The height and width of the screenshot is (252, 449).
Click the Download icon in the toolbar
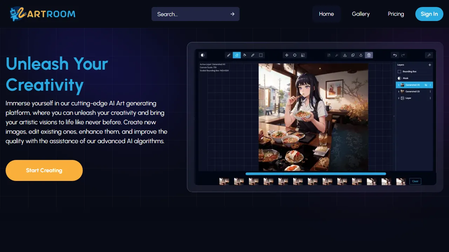coord(345,55)
